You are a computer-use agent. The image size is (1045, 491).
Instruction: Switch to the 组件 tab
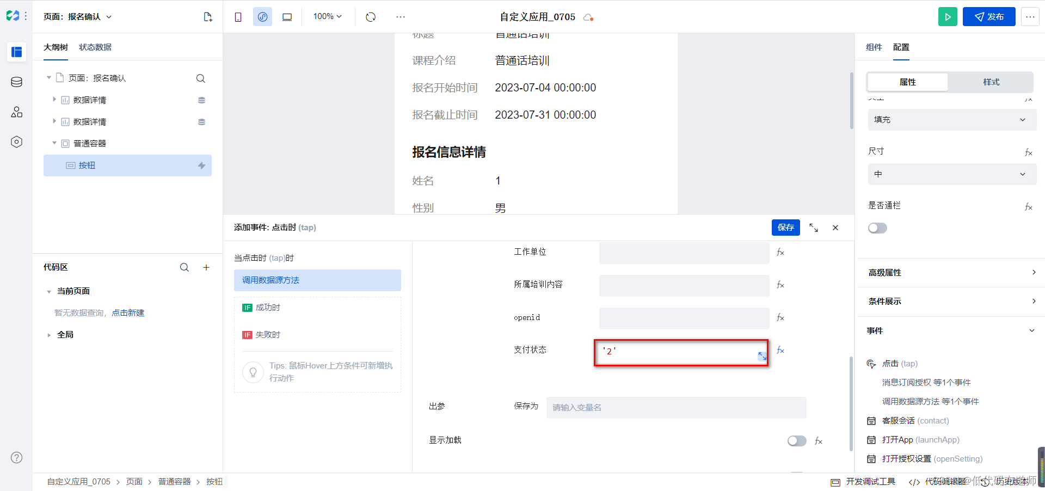click(874, 47)
